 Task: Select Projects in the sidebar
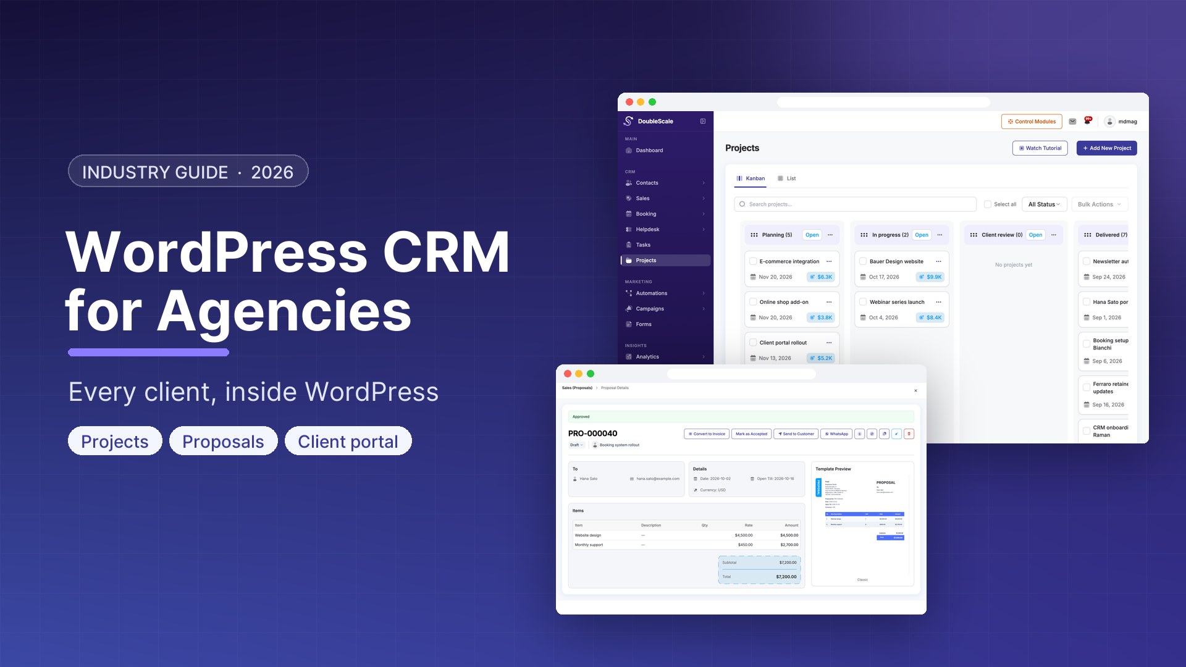pyautogui.click(x=665, y=261)
